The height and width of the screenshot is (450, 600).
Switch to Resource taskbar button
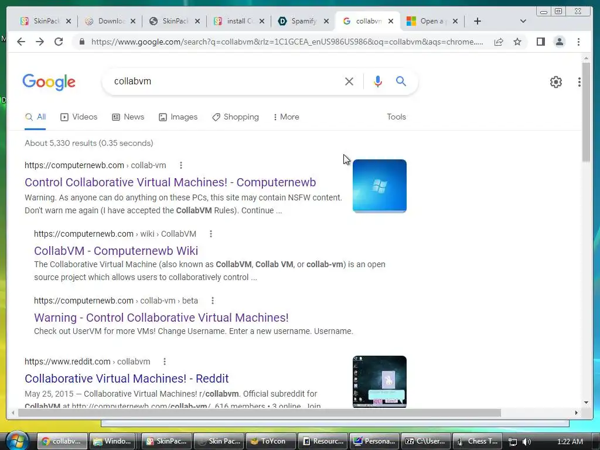click(x=323, y=441)
